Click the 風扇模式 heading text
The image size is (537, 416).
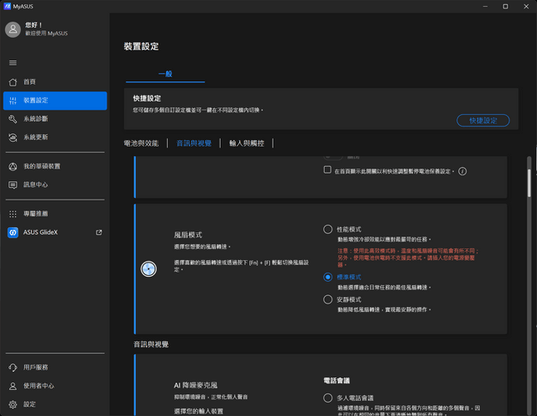tap(188, 235)
